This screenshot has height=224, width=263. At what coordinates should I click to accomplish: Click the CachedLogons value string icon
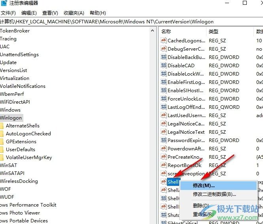tap(164, 40)
